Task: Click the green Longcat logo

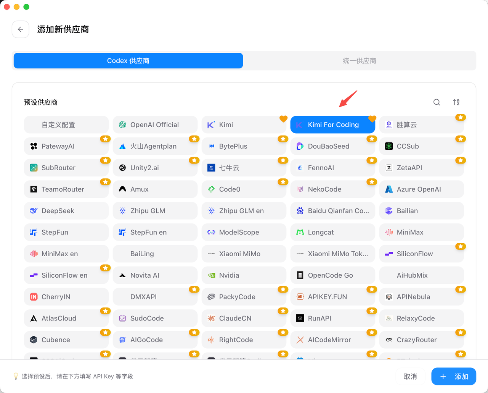Action: 300,232
